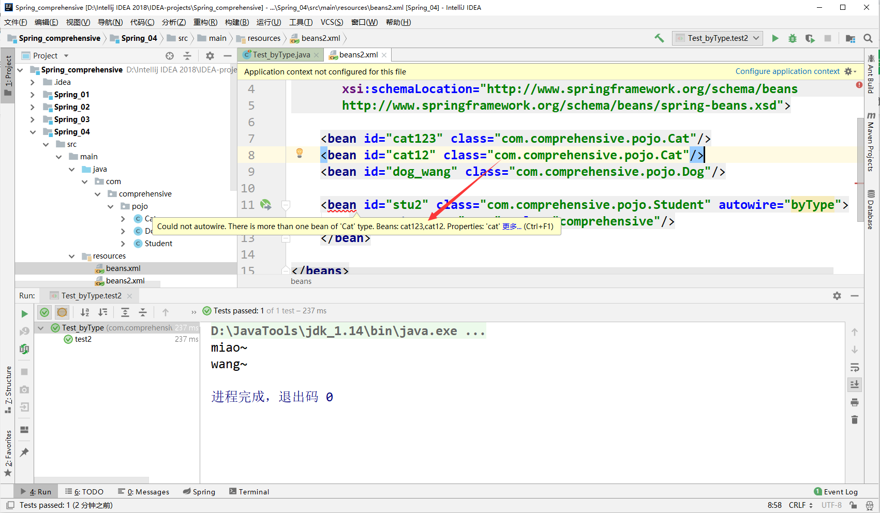Expand the .idea folder
The height and width of the screenshot is (513, 880).
click(33, 82)
